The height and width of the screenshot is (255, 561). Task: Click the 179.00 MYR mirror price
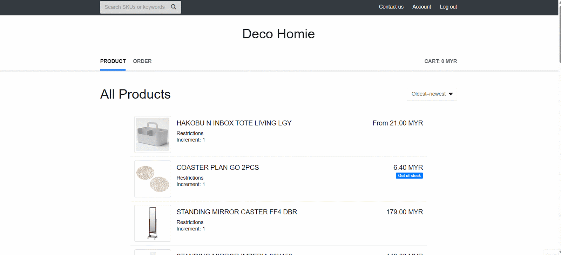point(404,212)
